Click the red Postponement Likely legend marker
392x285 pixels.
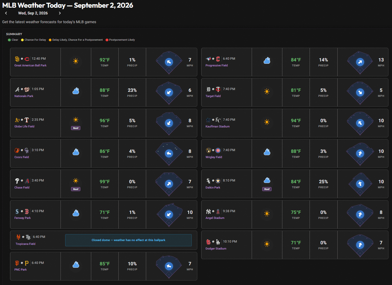tap(107, 40)
